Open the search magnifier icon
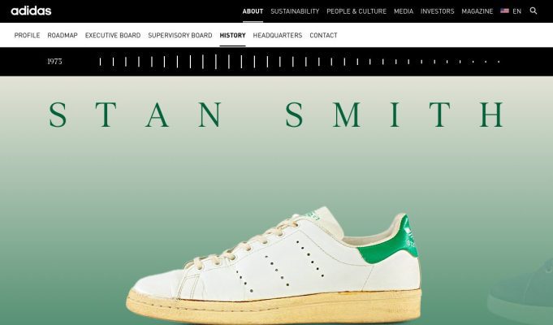Image resolution: width=553 pixels, height=325 pixels. click(534, 11)
